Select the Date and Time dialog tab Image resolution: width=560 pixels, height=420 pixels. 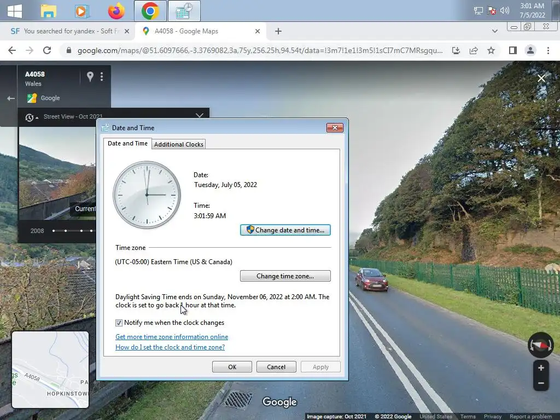[x=127, y=143]
